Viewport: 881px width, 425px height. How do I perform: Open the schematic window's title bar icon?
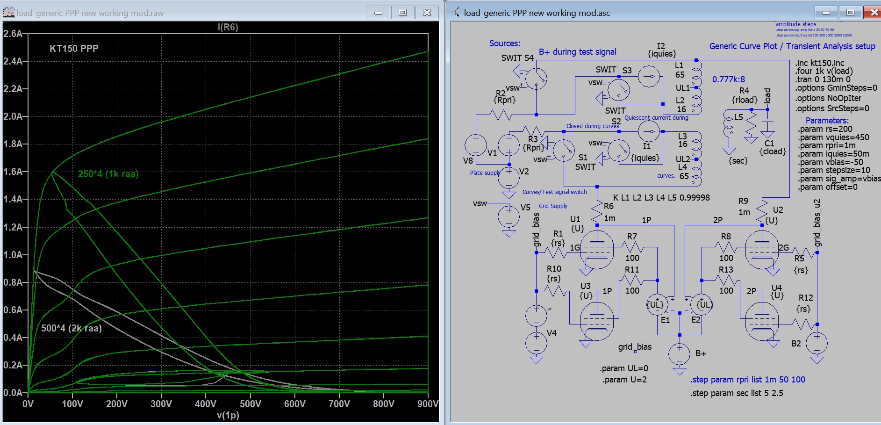(x=455, y=13)
